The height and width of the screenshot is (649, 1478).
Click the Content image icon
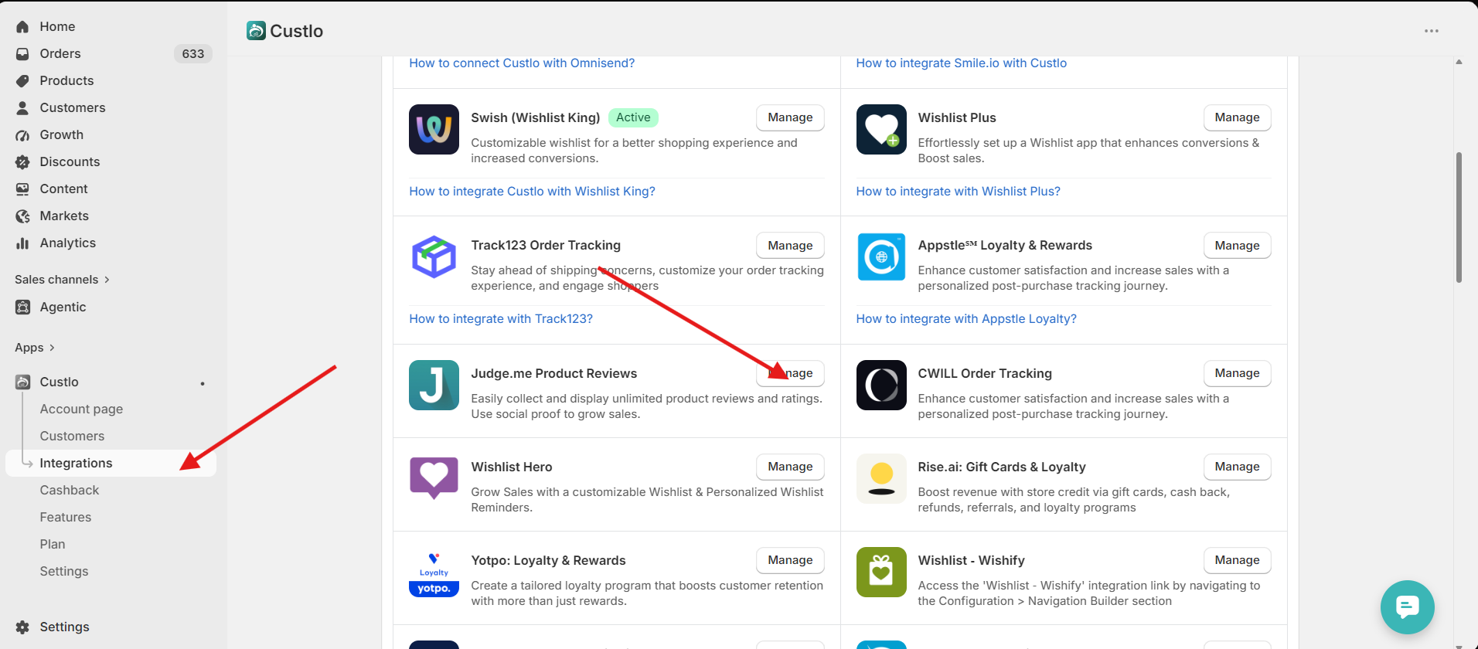pos(22,189)
